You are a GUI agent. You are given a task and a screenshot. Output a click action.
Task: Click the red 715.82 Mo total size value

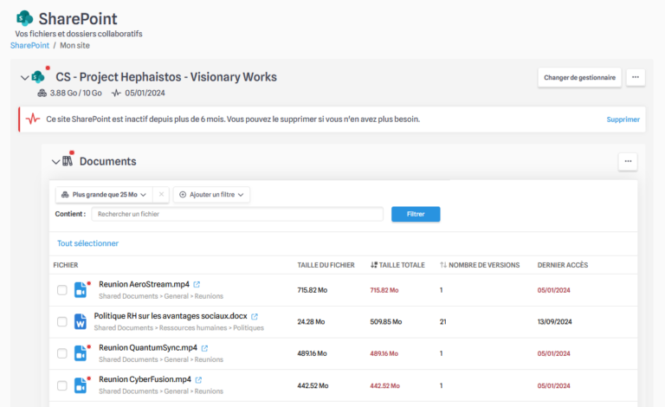[384, 290]
